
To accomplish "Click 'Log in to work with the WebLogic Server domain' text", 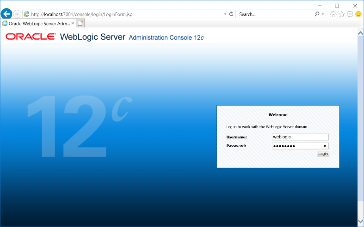I will tap(267, 127).
